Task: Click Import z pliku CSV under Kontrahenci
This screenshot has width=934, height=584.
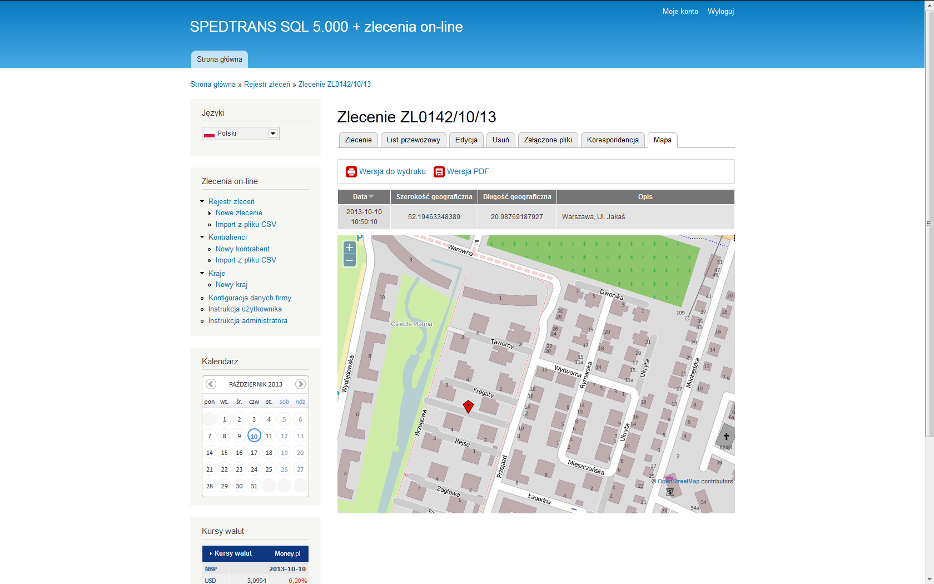Action: 246,260
